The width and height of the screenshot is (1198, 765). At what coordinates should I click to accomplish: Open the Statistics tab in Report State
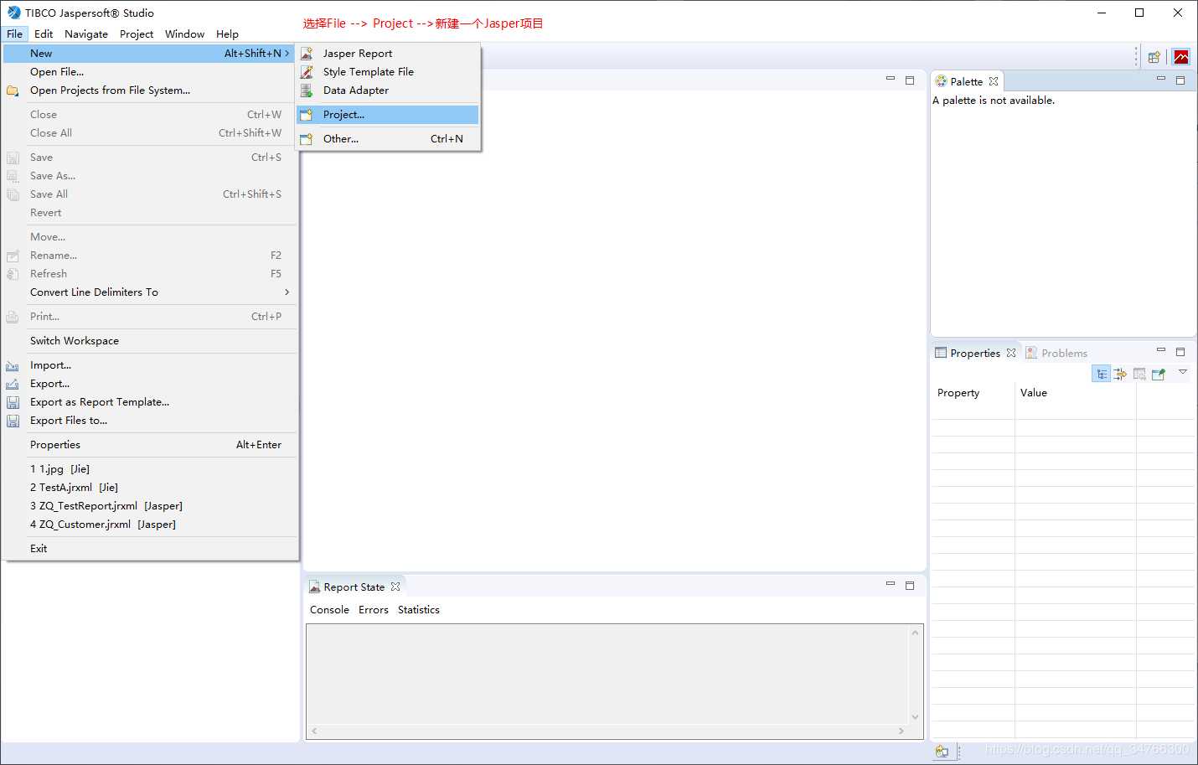[x=419, y=610]
